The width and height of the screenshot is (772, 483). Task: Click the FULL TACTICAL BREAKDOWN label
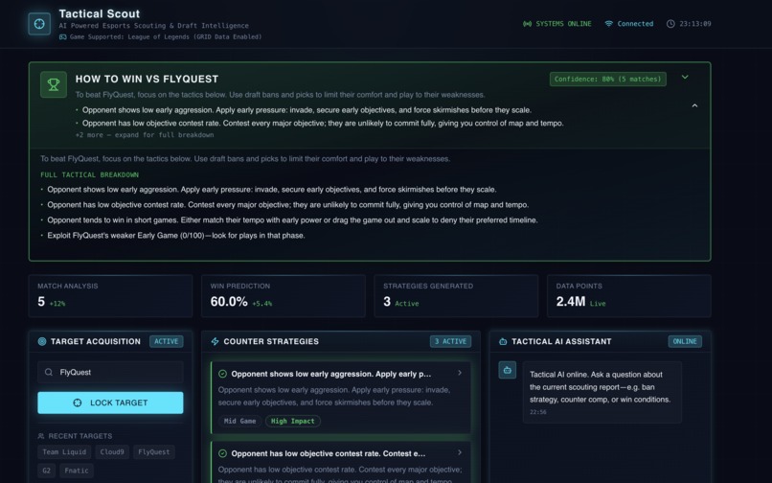90,175
